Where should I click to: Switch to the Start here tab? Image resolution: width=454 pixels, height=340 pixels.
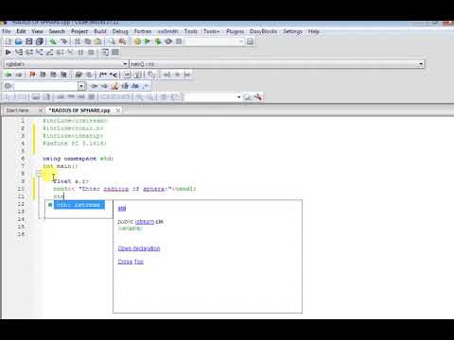(18, 110)
